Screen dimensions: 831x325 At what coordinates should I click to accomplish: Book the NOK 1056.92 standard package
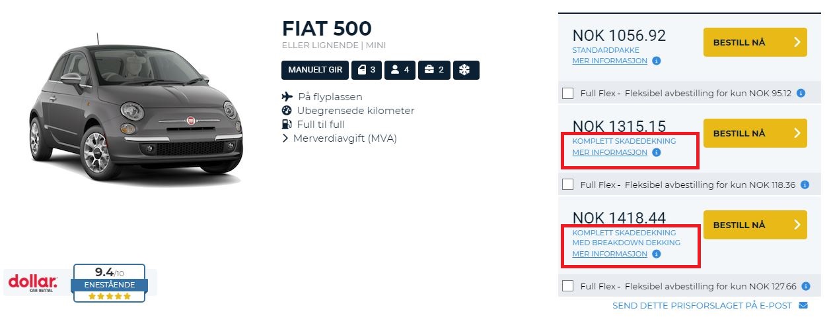[x=755, y=42]
